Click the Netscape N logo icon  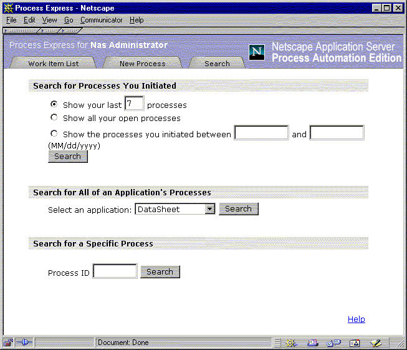point(257,52)
